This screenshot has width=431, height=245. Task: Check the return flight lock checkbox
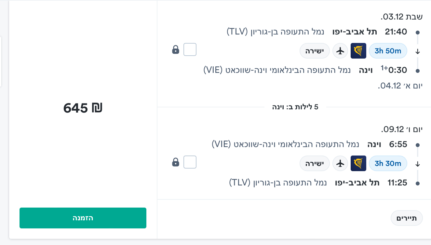[x=190, y=162]
